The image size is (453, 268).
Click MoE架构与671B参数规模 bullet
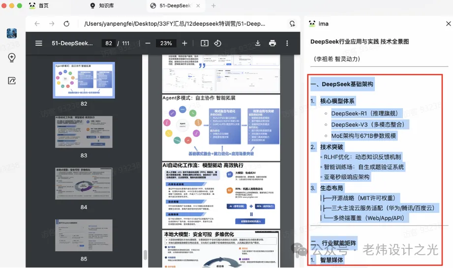(x=363, y=136)
